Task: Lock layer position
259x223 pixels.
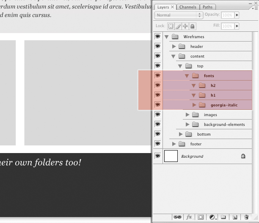Action: [185, 26]
